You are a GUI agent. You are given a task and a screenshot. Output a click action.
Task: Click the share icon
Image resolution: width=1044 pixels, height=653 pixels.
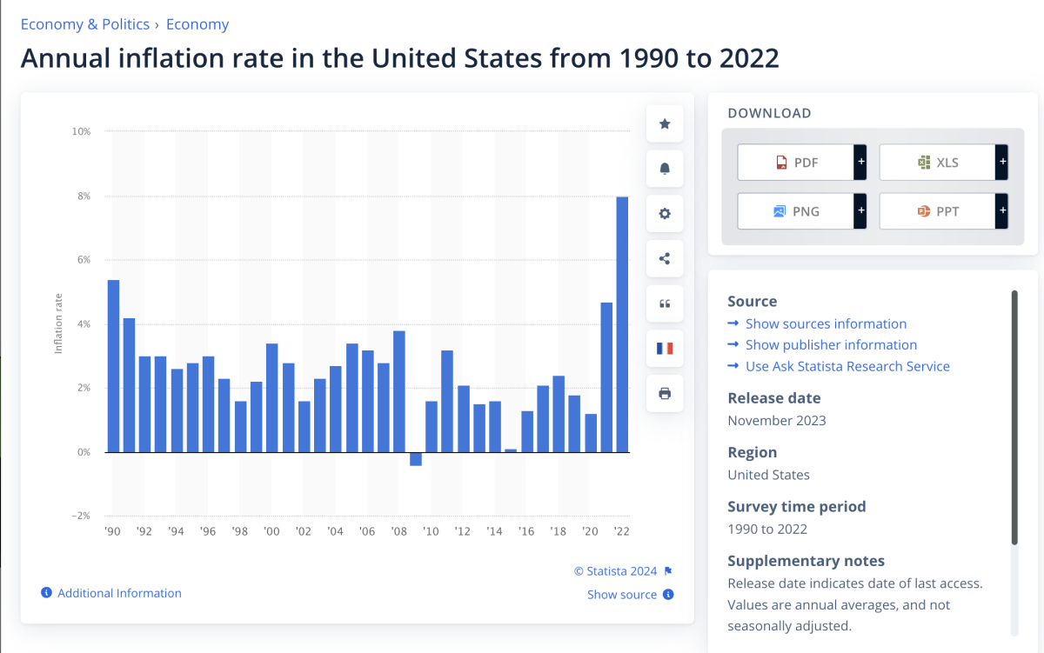tap(665, 258)
